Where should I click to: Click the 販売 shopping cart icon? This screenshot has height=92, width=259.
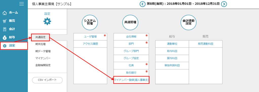[5, 21]
